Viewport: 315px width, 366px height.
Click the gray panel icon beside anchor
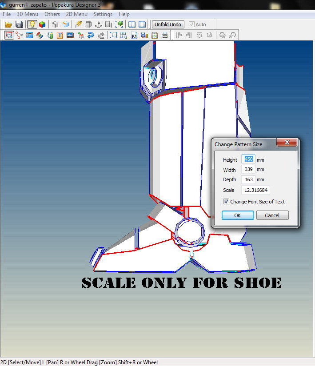108,24
